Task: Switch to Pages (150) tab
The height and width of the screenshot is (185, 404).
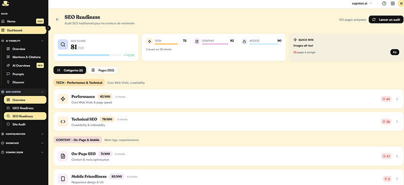Action: (x=103, y=70)
